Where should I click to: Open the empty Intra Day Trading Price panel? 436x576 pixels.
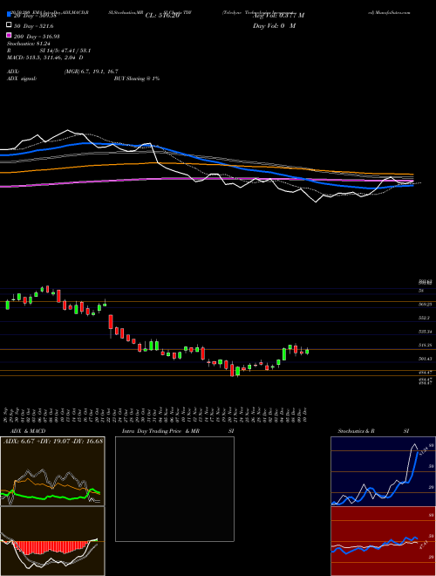[x=174, y=489]
